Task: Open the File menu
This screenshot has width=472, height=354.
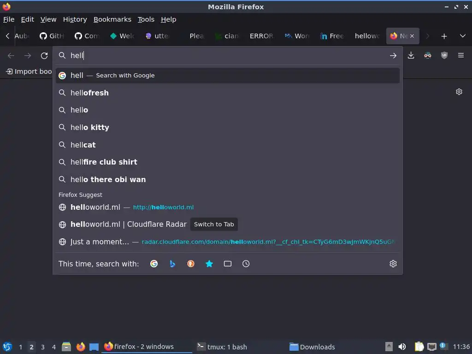Action: click(9, 19)
